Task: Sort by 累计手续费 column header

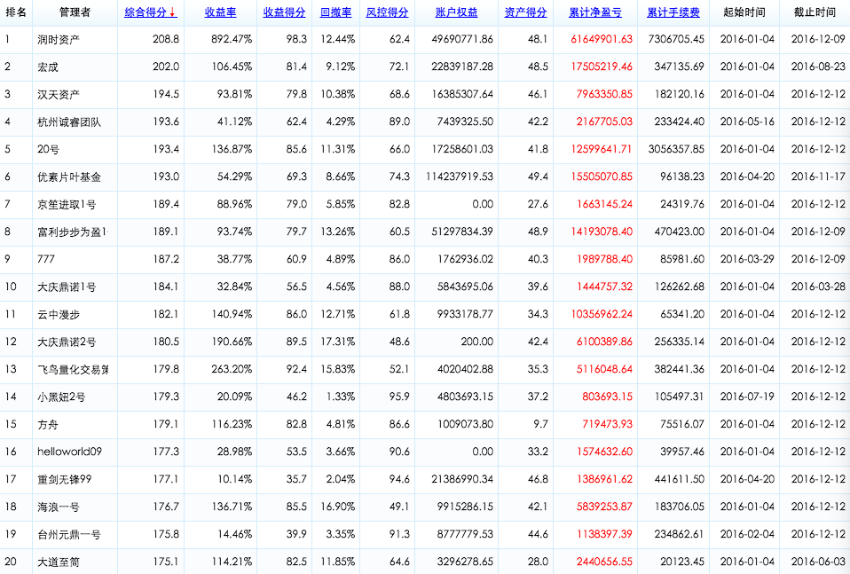Action: (673, 12)
